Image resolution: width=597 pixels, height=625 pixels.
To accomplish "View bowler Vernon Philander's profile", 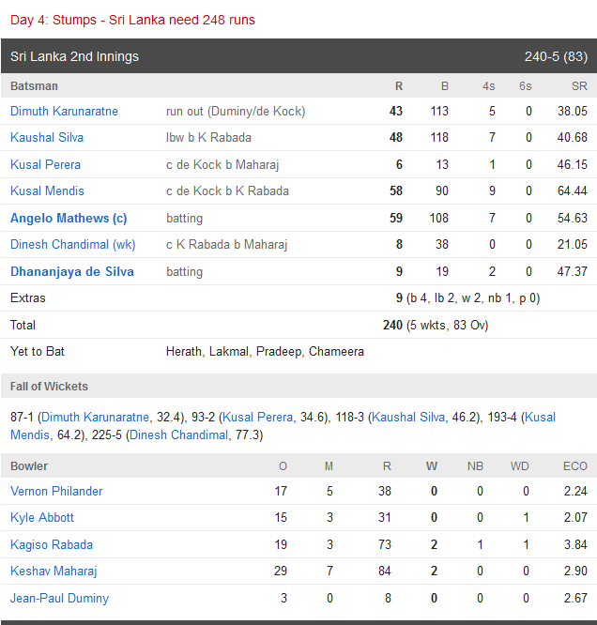I will pos(56,491).
